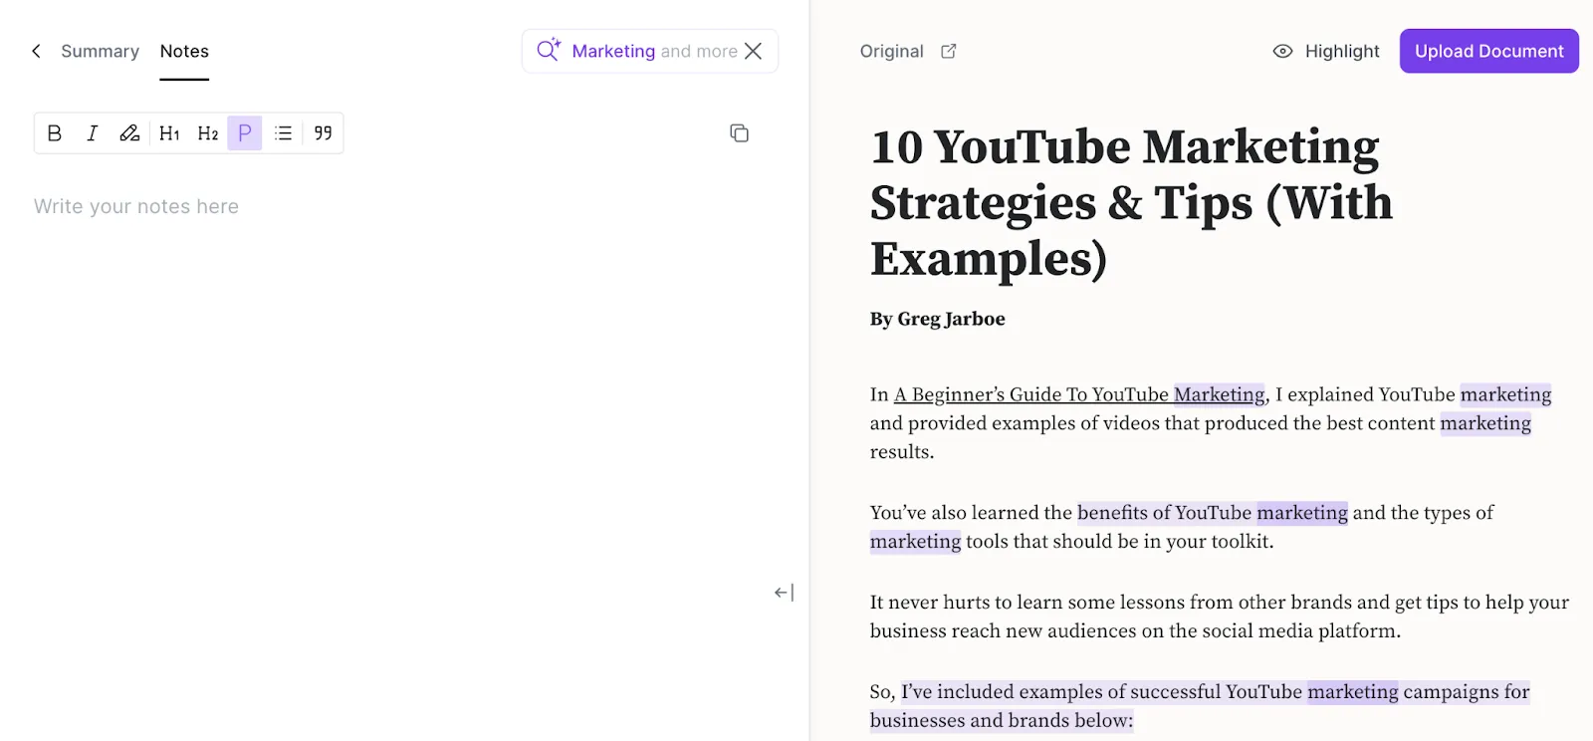The width and height of the screenshot is (1593, 741).
Task: Click the Upload Document button
Action: (x=1488, y=51)
